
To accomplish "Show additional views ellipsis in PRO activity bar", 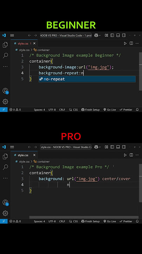I will click(x=5, y=178).
